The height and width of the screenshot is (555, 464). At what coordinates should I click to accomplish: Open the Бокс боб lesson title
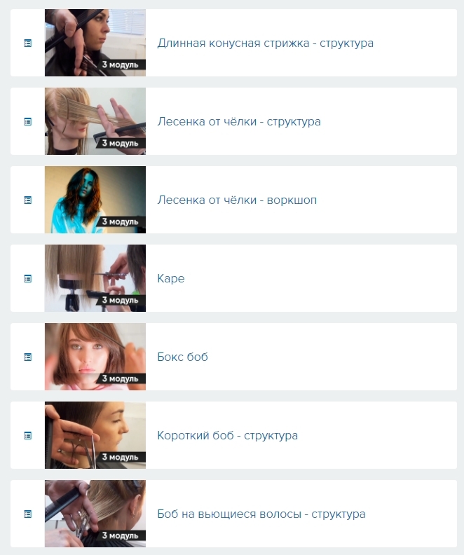[x=183, y=357]
